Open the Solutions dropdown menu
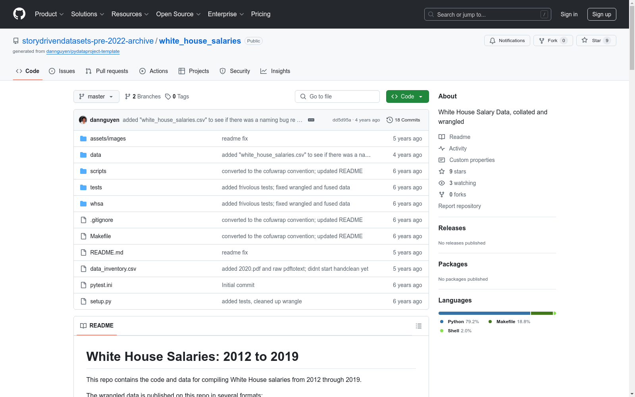This screenshot has height=397, width=635. point(88,14)
